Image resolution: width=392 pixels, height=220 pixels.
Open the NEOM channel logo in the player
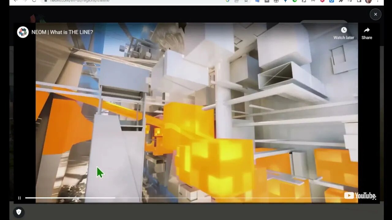(x=23, y=32)
